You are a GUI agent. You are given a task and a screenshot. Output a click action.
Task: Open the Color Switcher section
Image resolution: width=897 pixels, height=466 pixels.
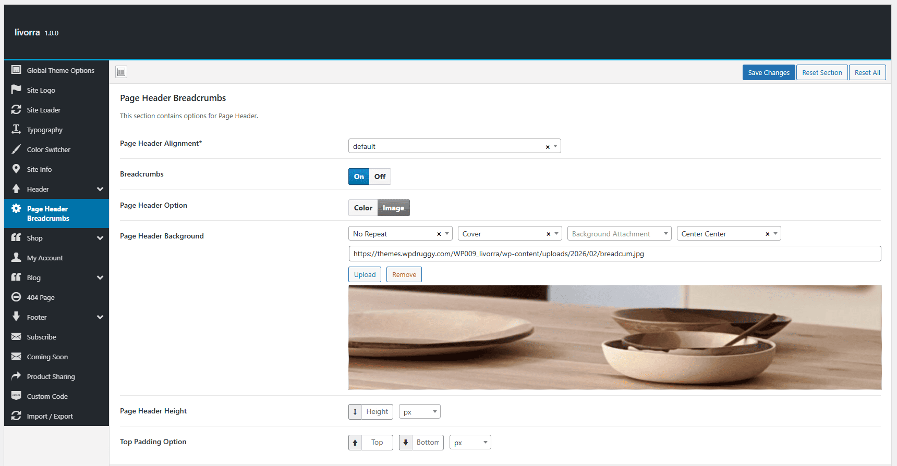[56, 149]
